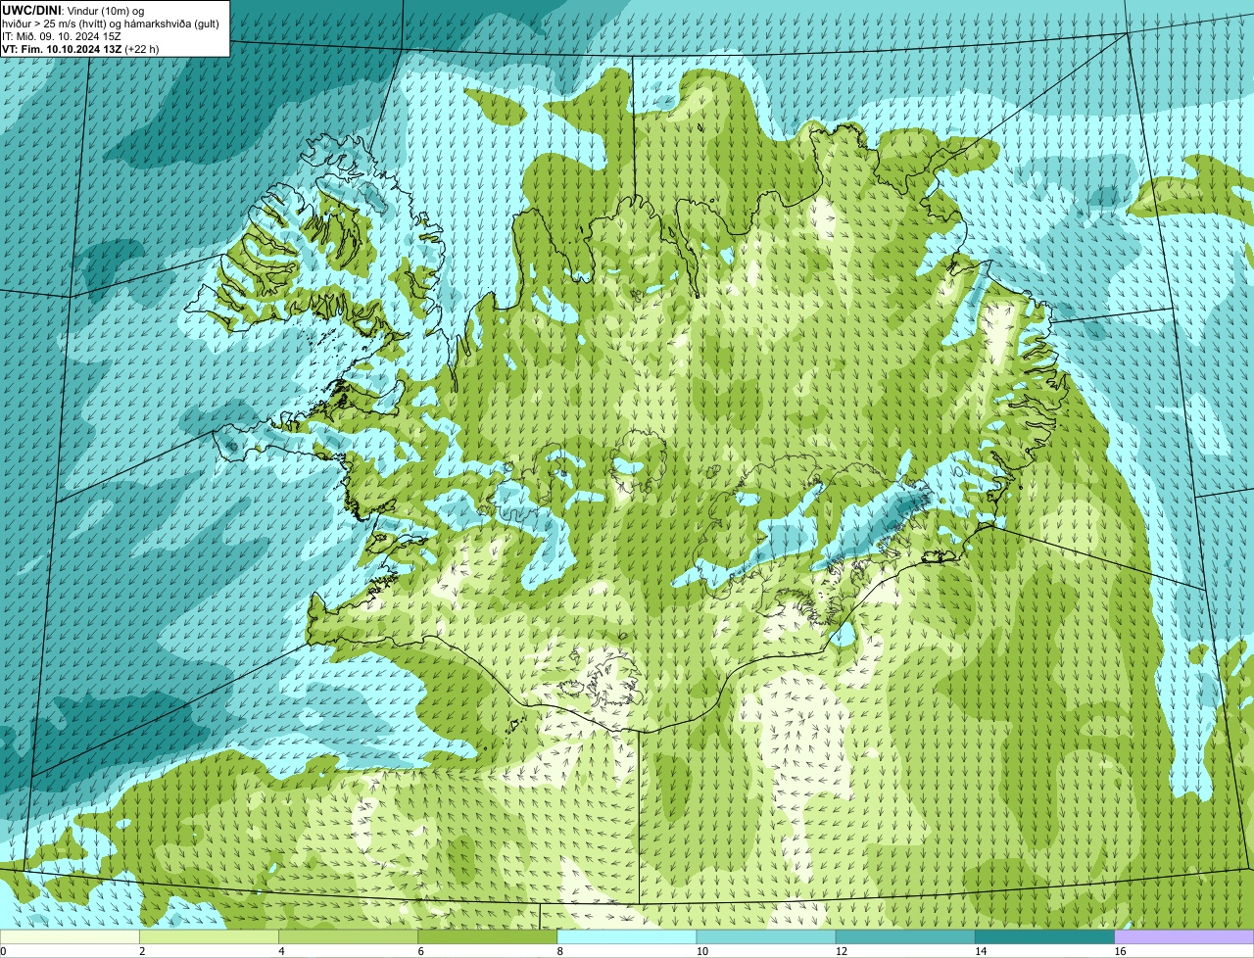
Task: Choose the 6–8 m/s olive green legend swatch
Action: 487,936
